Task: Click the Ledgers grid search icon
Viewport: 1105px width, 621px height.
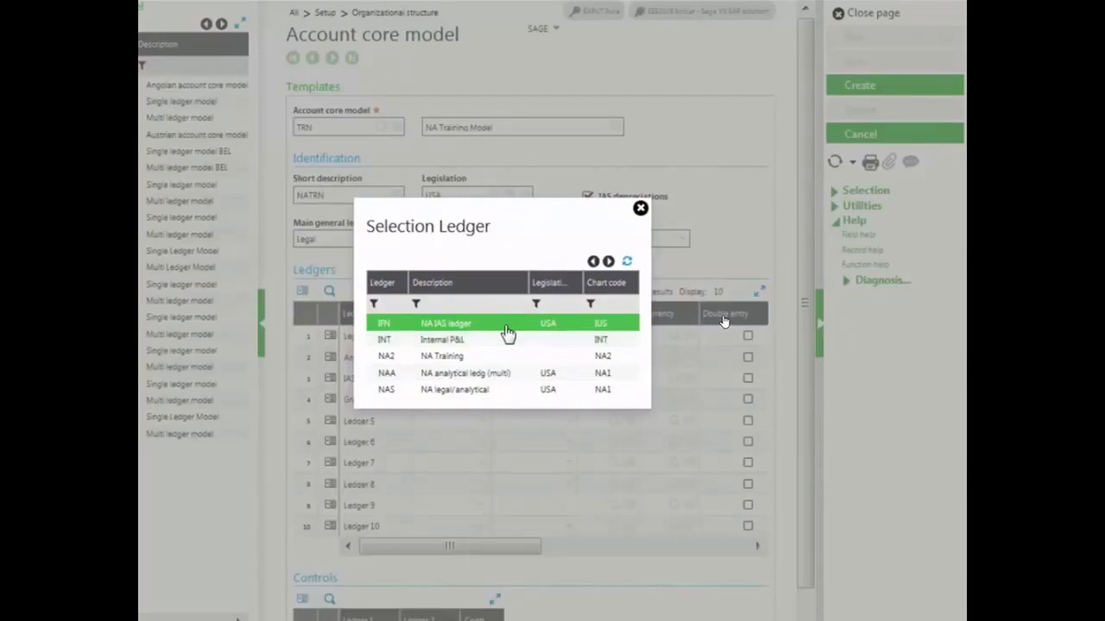Action: coord(329,291)
